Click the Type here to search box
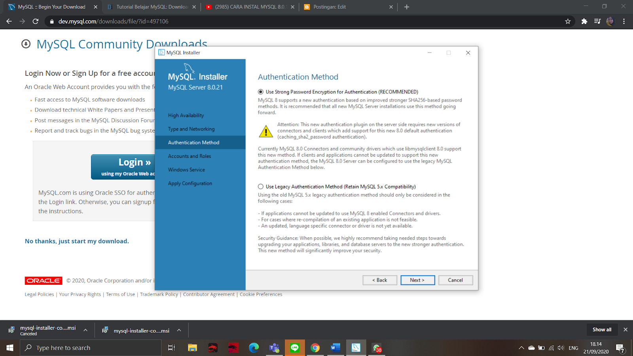The height and width of the screenshot is (356, 633). click(91, 348)
